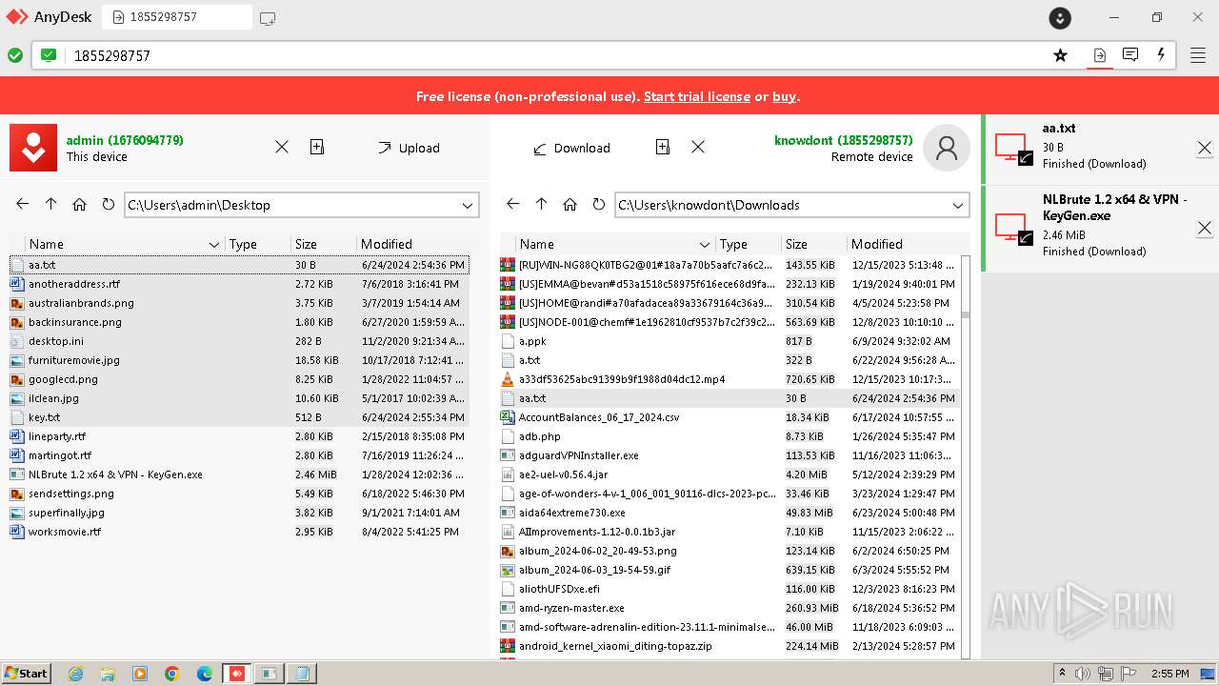Image resolution: width=1219 pixels, height=686 pixels.
Task: Open the AnyDesk main menu (hamburger icon)
Action: tap(1198, 55)
